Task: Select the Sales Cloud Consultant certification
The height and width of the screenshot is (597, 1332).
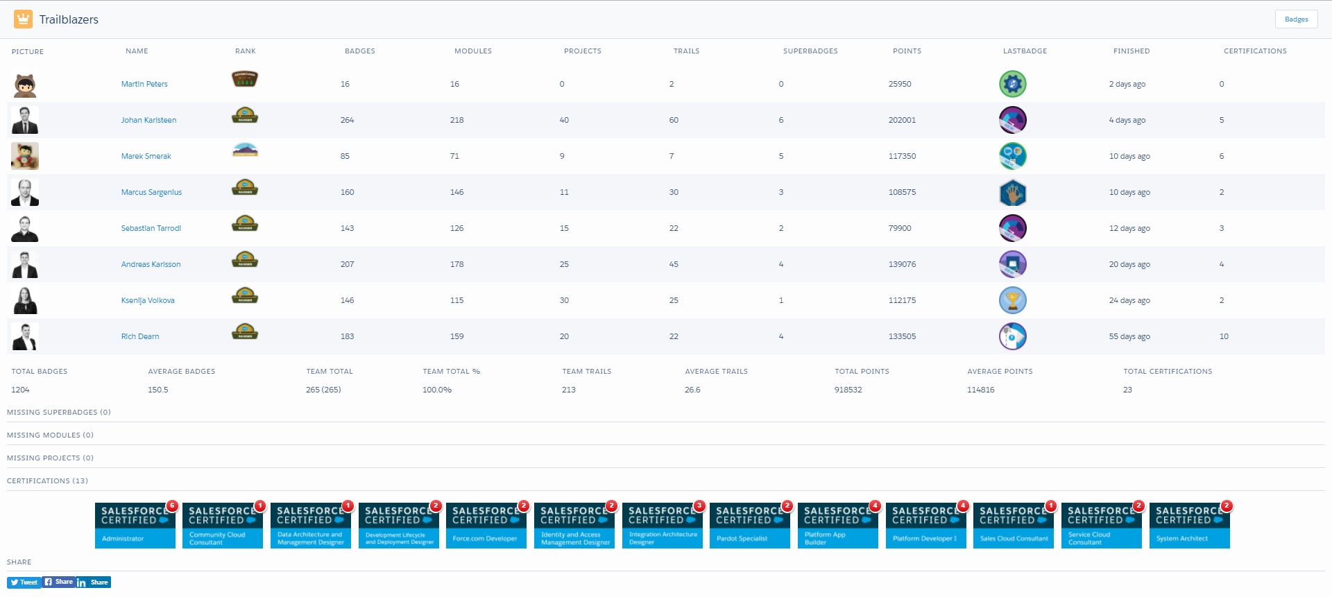Action: (1014, 526)
